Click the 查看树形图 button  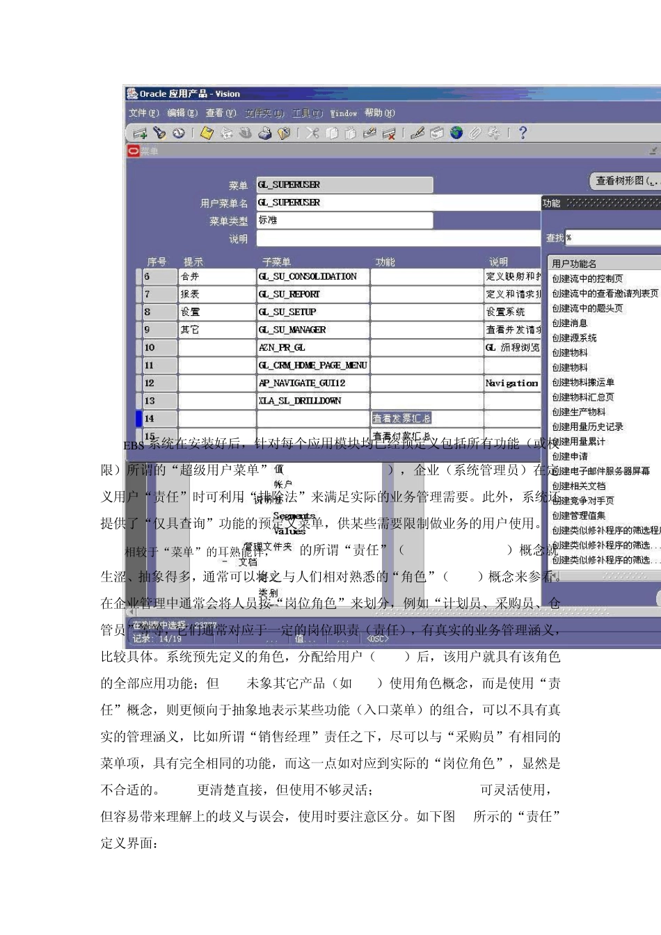pos(624,181)
